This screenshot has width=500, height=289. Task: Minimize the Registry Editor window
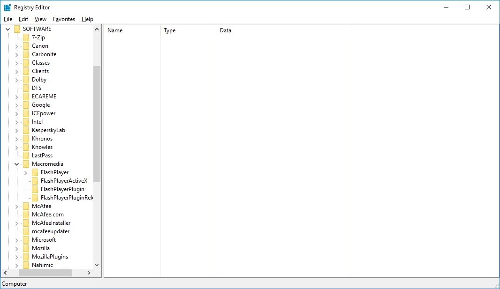[446, 7]
